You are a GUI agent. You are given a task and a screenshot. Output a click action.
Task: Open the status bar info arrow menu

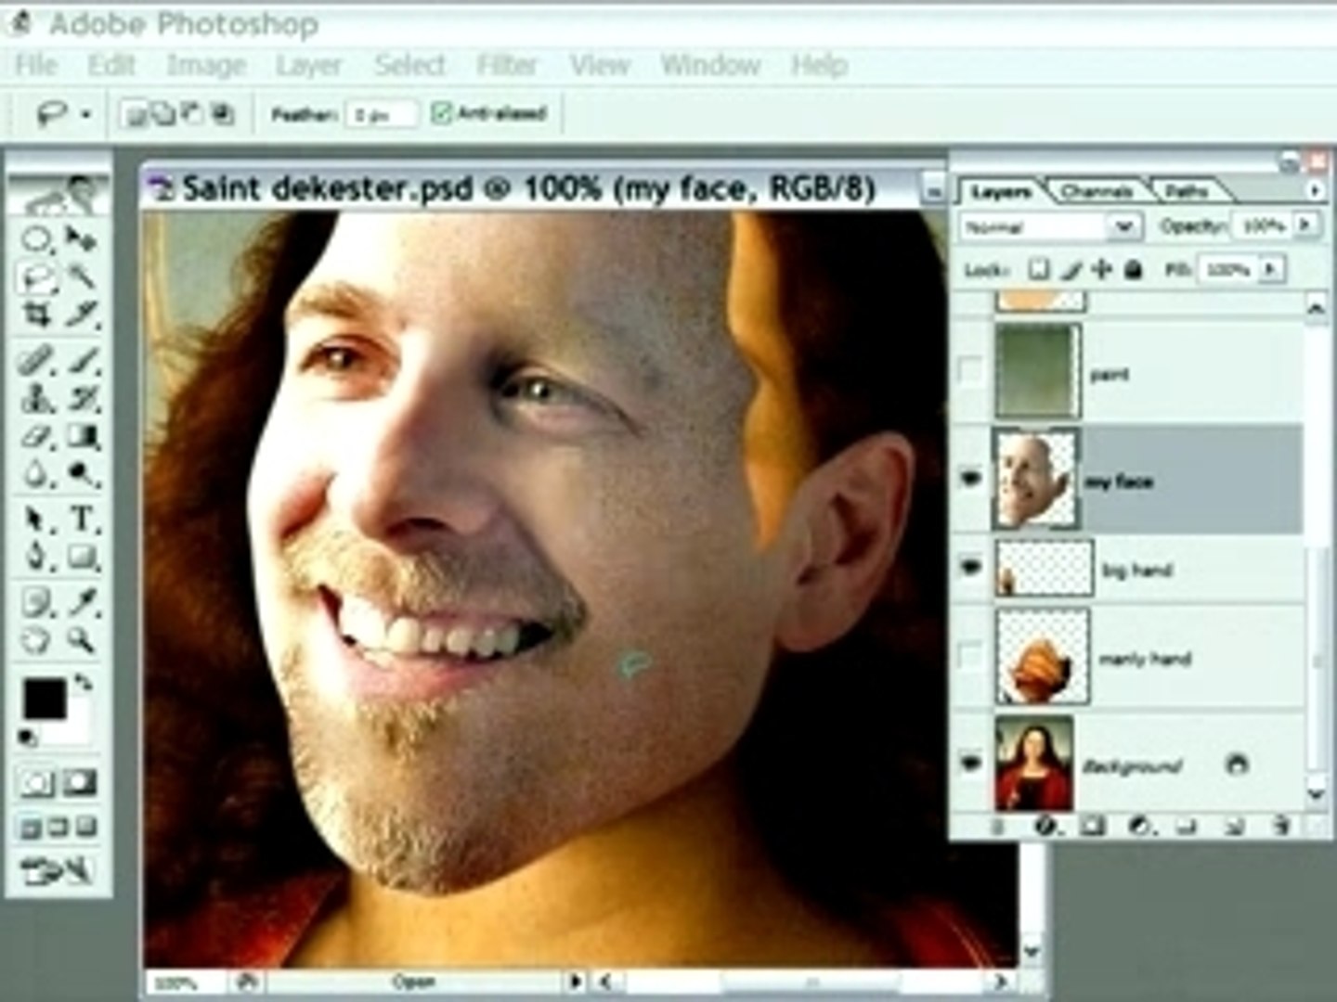[576, 981]
